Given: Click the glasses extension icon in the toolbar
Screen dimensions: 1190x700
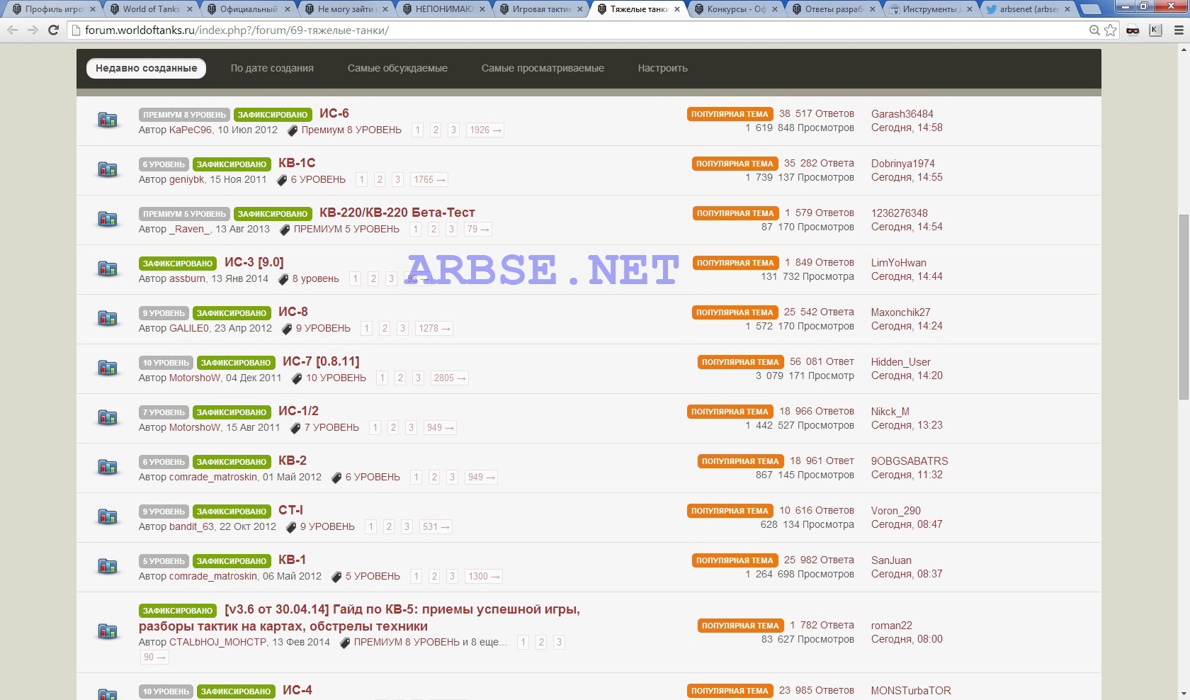Looking at the screenshot, I should [x=1133, y=30].
